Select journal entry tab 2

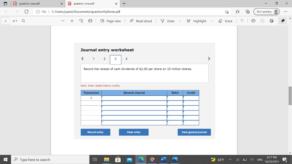104,59
